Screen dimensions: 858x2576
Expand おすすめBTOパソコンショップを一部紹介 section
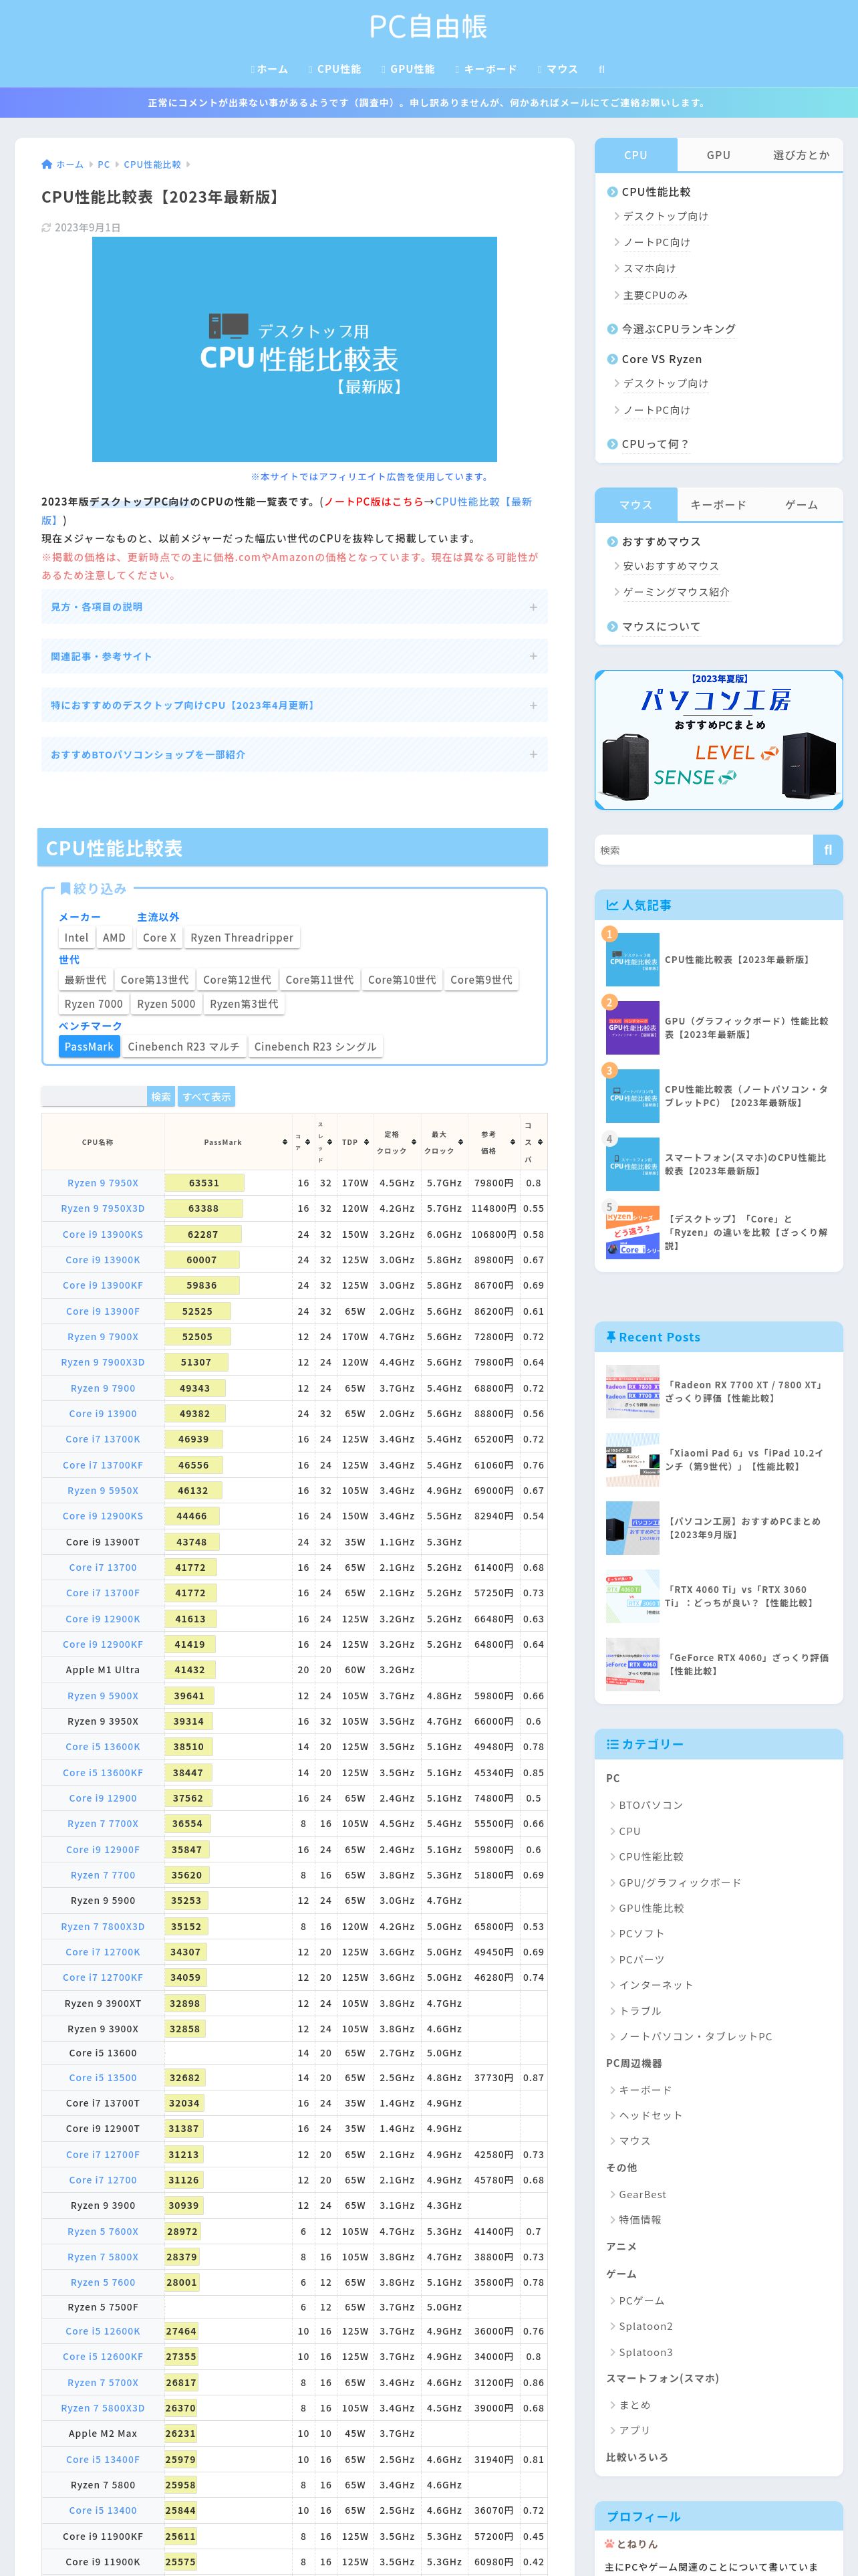click(293, 754)
